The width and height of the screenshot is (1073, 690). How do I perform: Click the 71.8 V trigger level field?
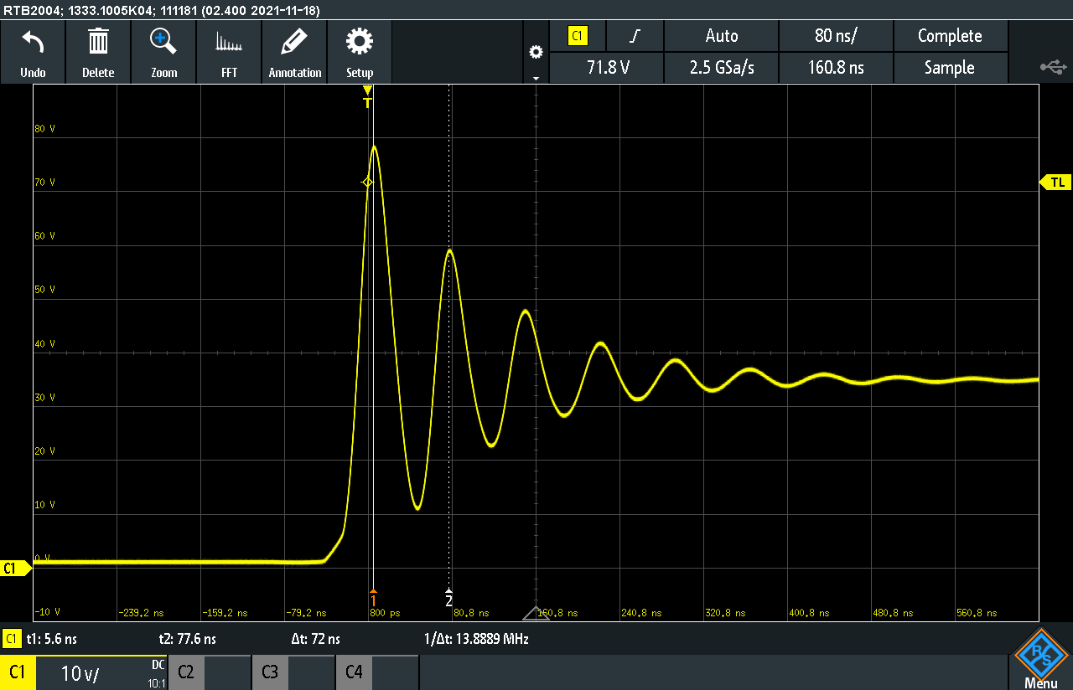click(608, 68)
